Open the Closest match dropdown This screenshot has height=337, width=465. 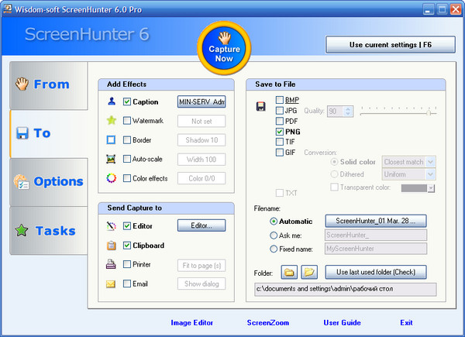click(x=430, y=162)
